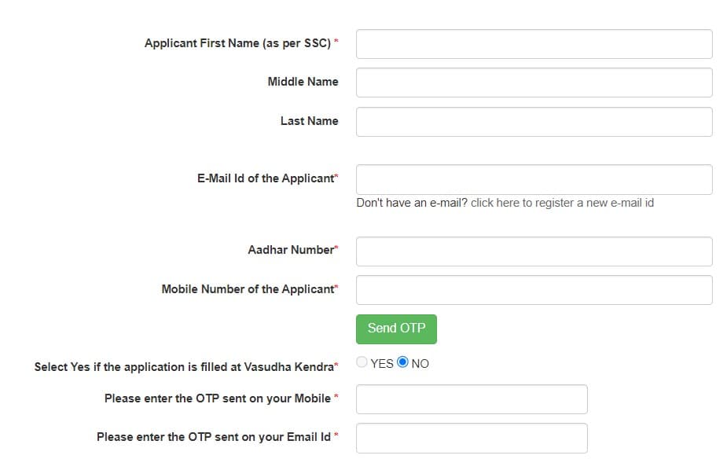Click the Applicant First Name input field
This screenshot has height=470, width=727.
pyautogui.click(x=534, y=44)
